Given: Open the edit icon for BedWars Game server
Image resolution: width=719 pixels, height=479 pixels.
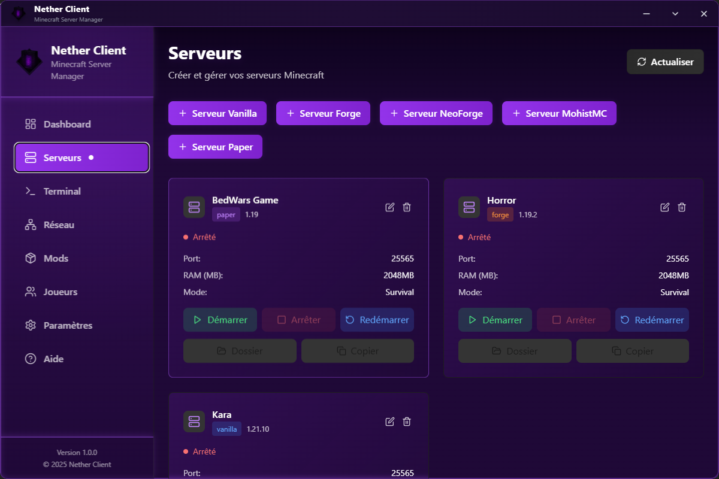Looking at the screenshot, I should (x=389, y=207).
